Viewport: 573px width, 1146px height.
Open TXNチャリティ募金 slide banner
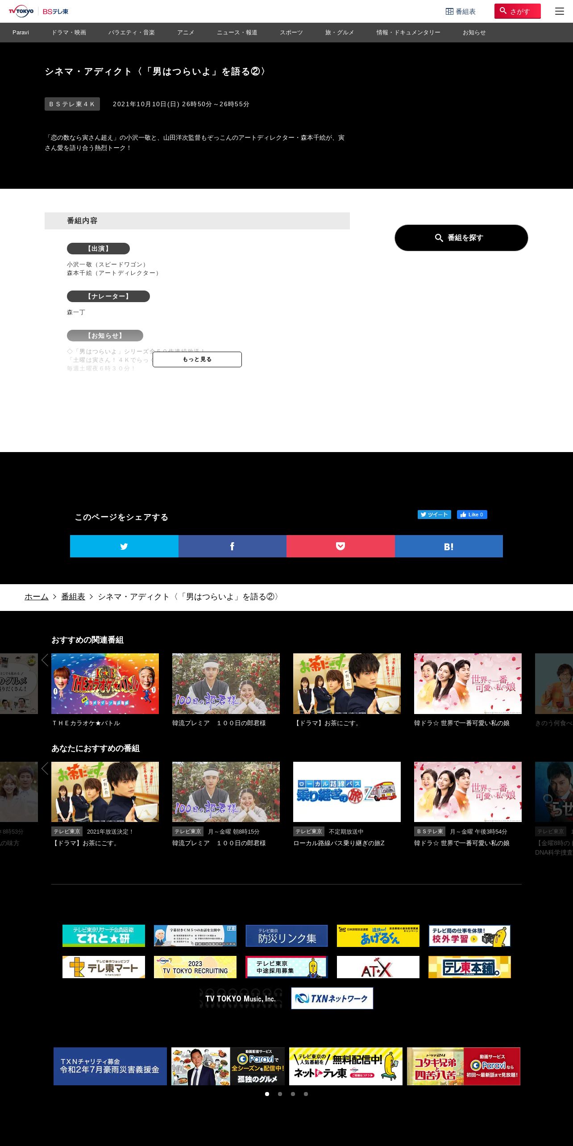pyautogui.click(x=110, y=1066)
